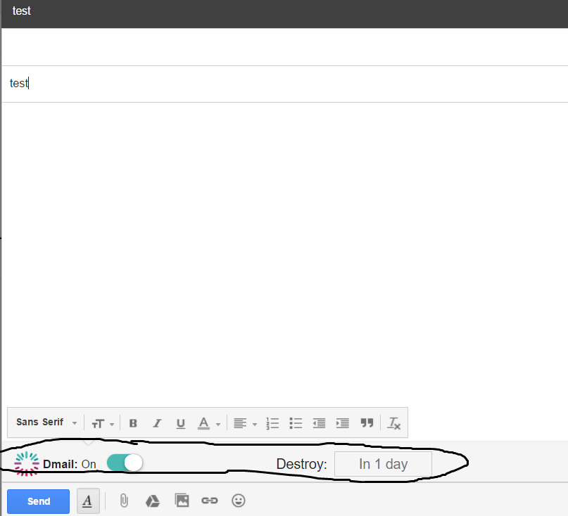568x516 pixels.
Task: Open the Sans Serif font dropdown
Action: [x=46, y=423]
